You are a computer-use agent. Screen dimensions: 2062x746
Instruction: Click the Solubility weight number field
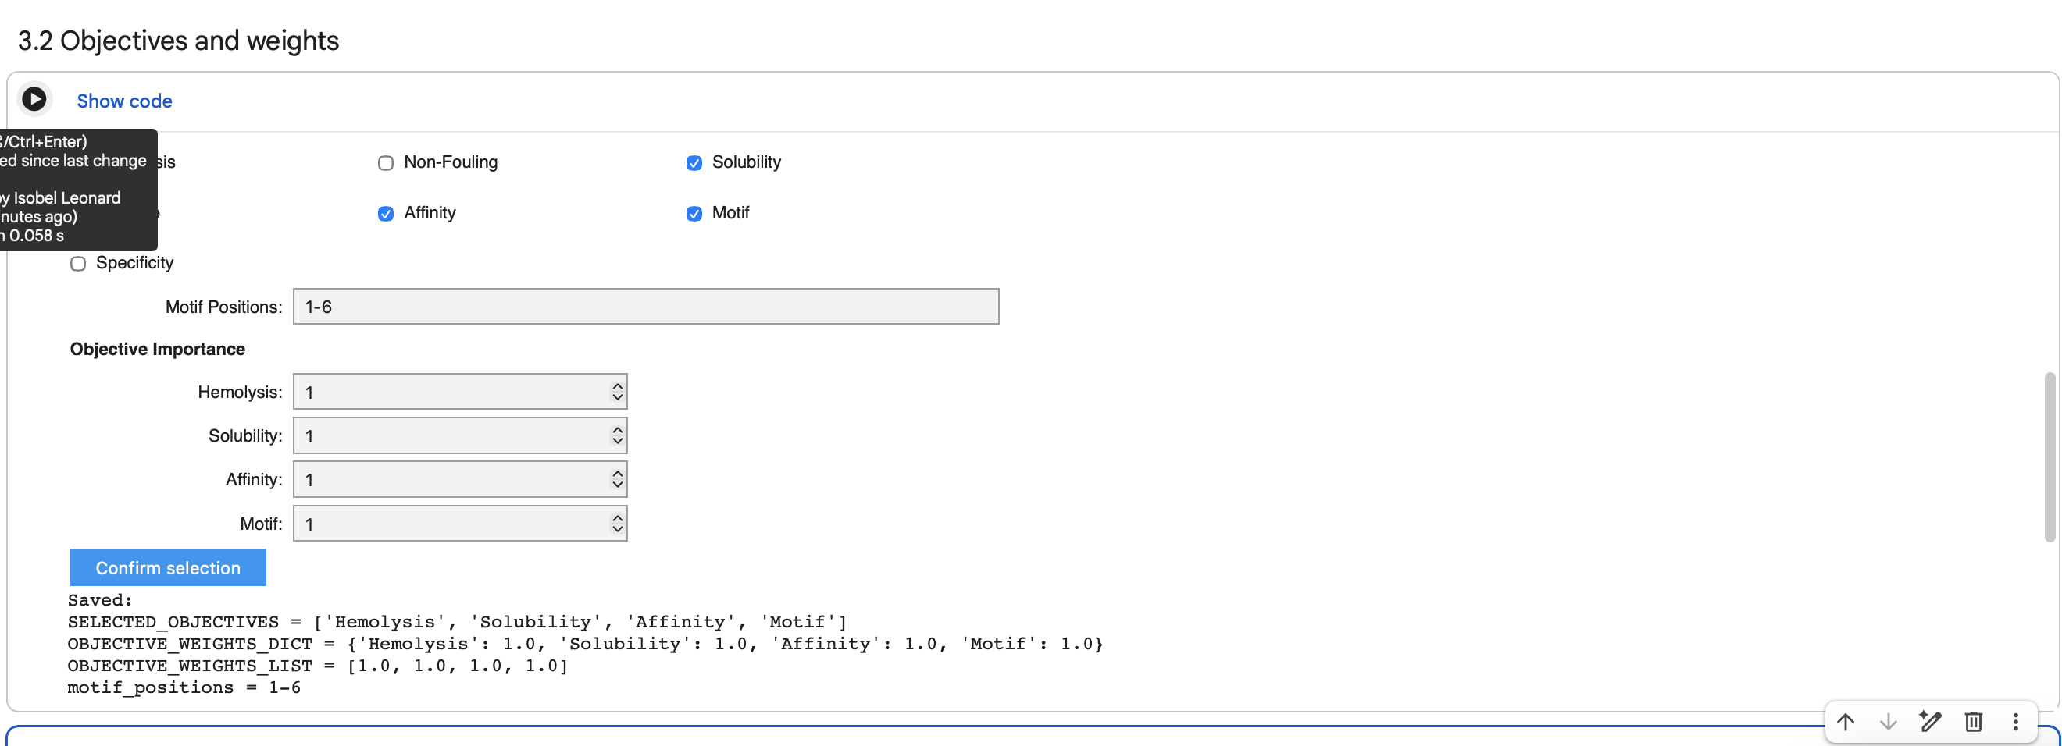click(x=460, y=435)
